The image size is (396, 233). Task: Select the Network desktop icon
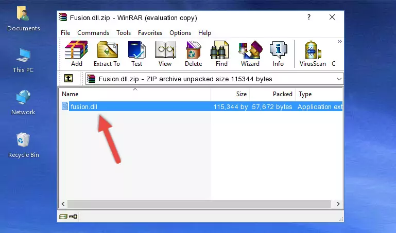coord(23,102)
